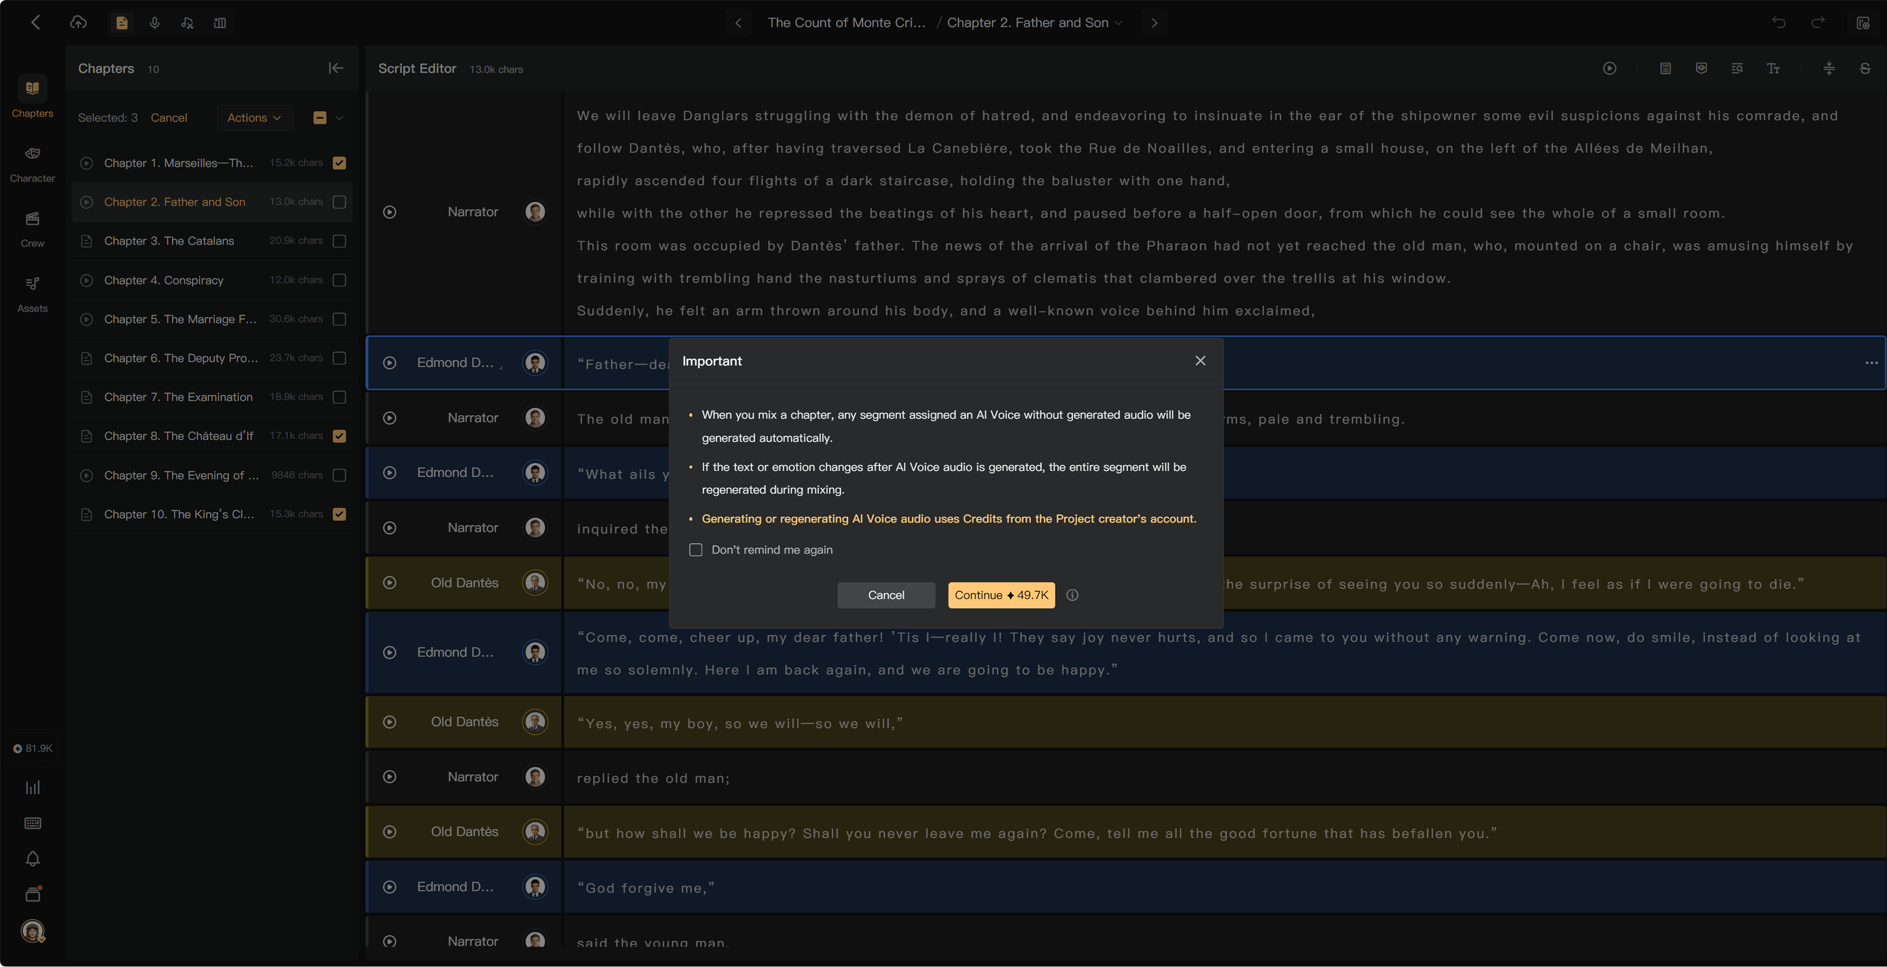Open the microphone recording mode
Viewport: 1887px width, 967px height.
point(155,23)
